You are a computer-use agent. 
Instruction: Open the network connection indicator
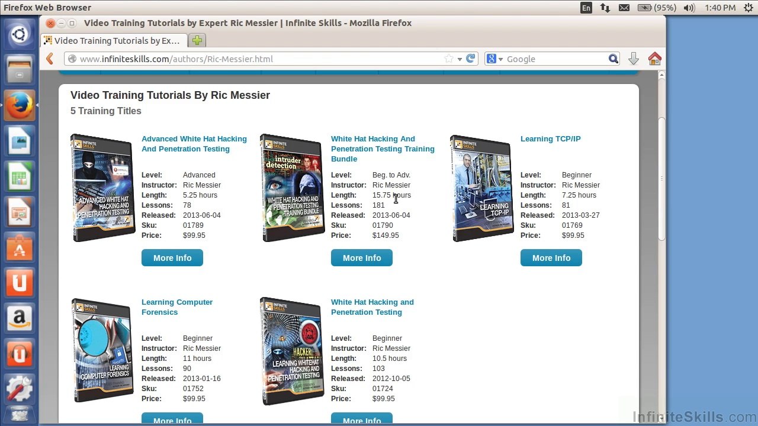pos(605,8)
